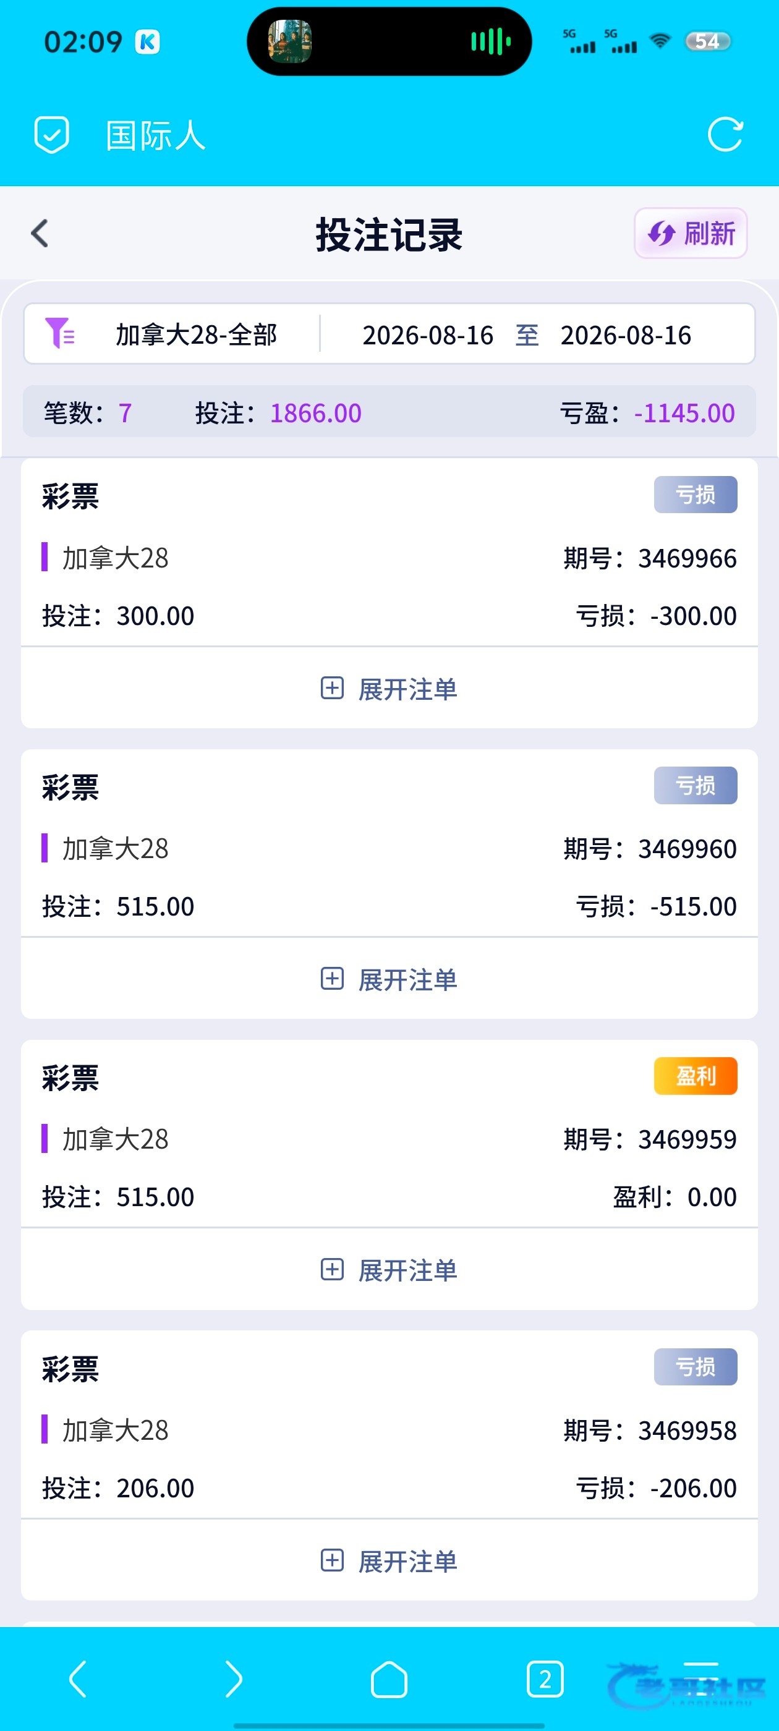779x1731 pixels.
Task: Tap the album thumbnail in the status pill
Action: coord(290,41)
